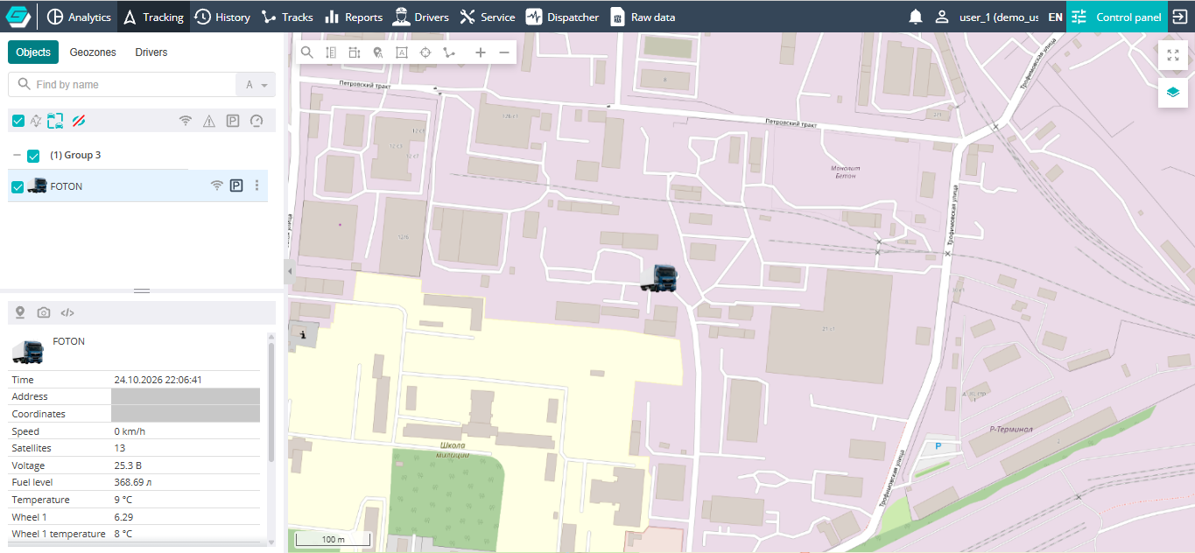Viewport: 1195px width, 553px height.
Task: Open the Service section
Action: click(488, 17)
